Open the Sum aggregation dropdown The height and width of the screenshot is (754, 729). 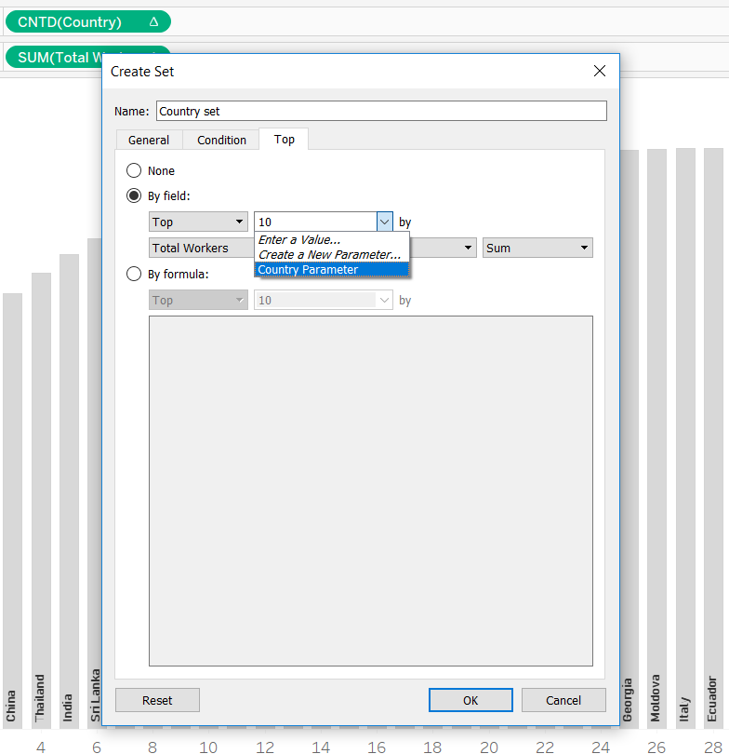pyautogui.click(x=537, y=248)
